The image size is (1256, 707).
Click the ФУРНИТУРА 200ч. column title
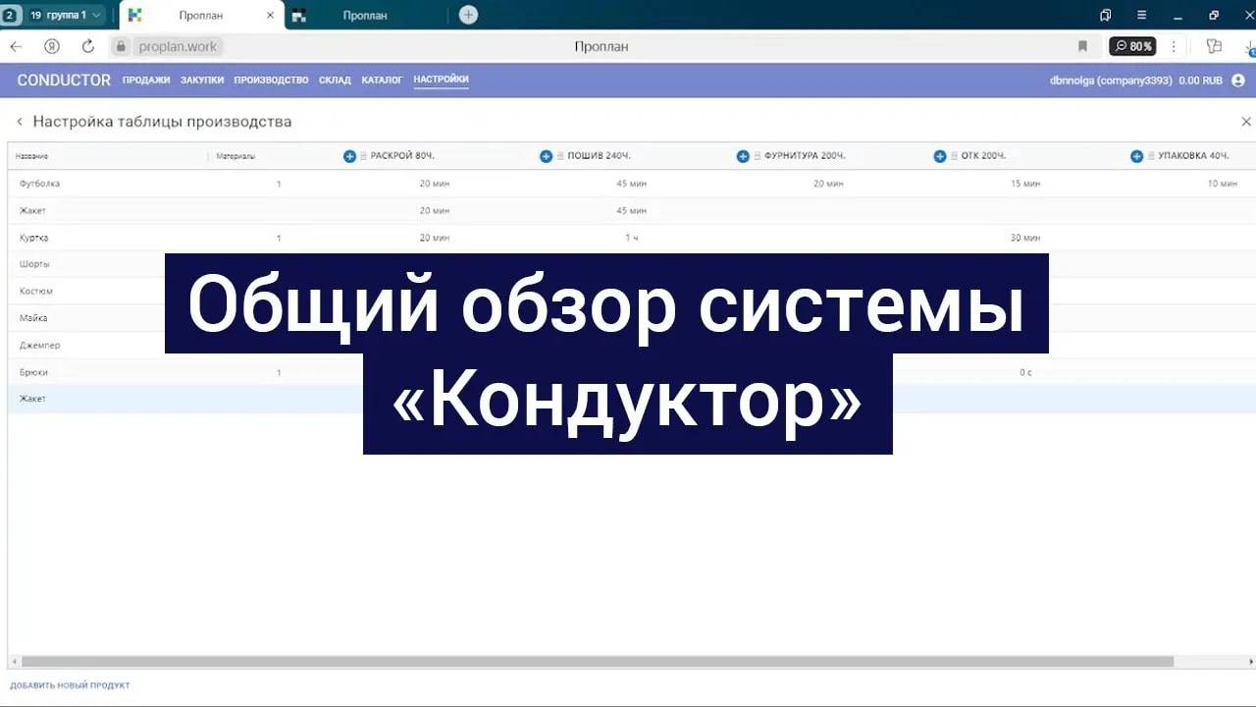click(805, 156)
